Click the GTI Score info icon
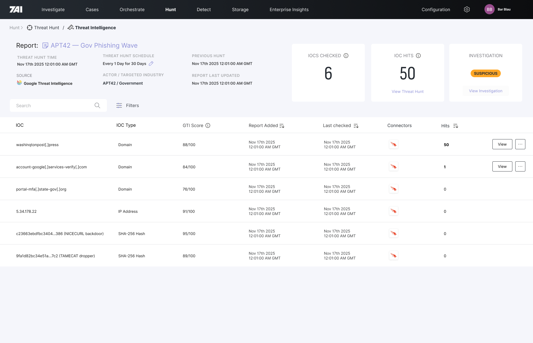 coord(208,125)
